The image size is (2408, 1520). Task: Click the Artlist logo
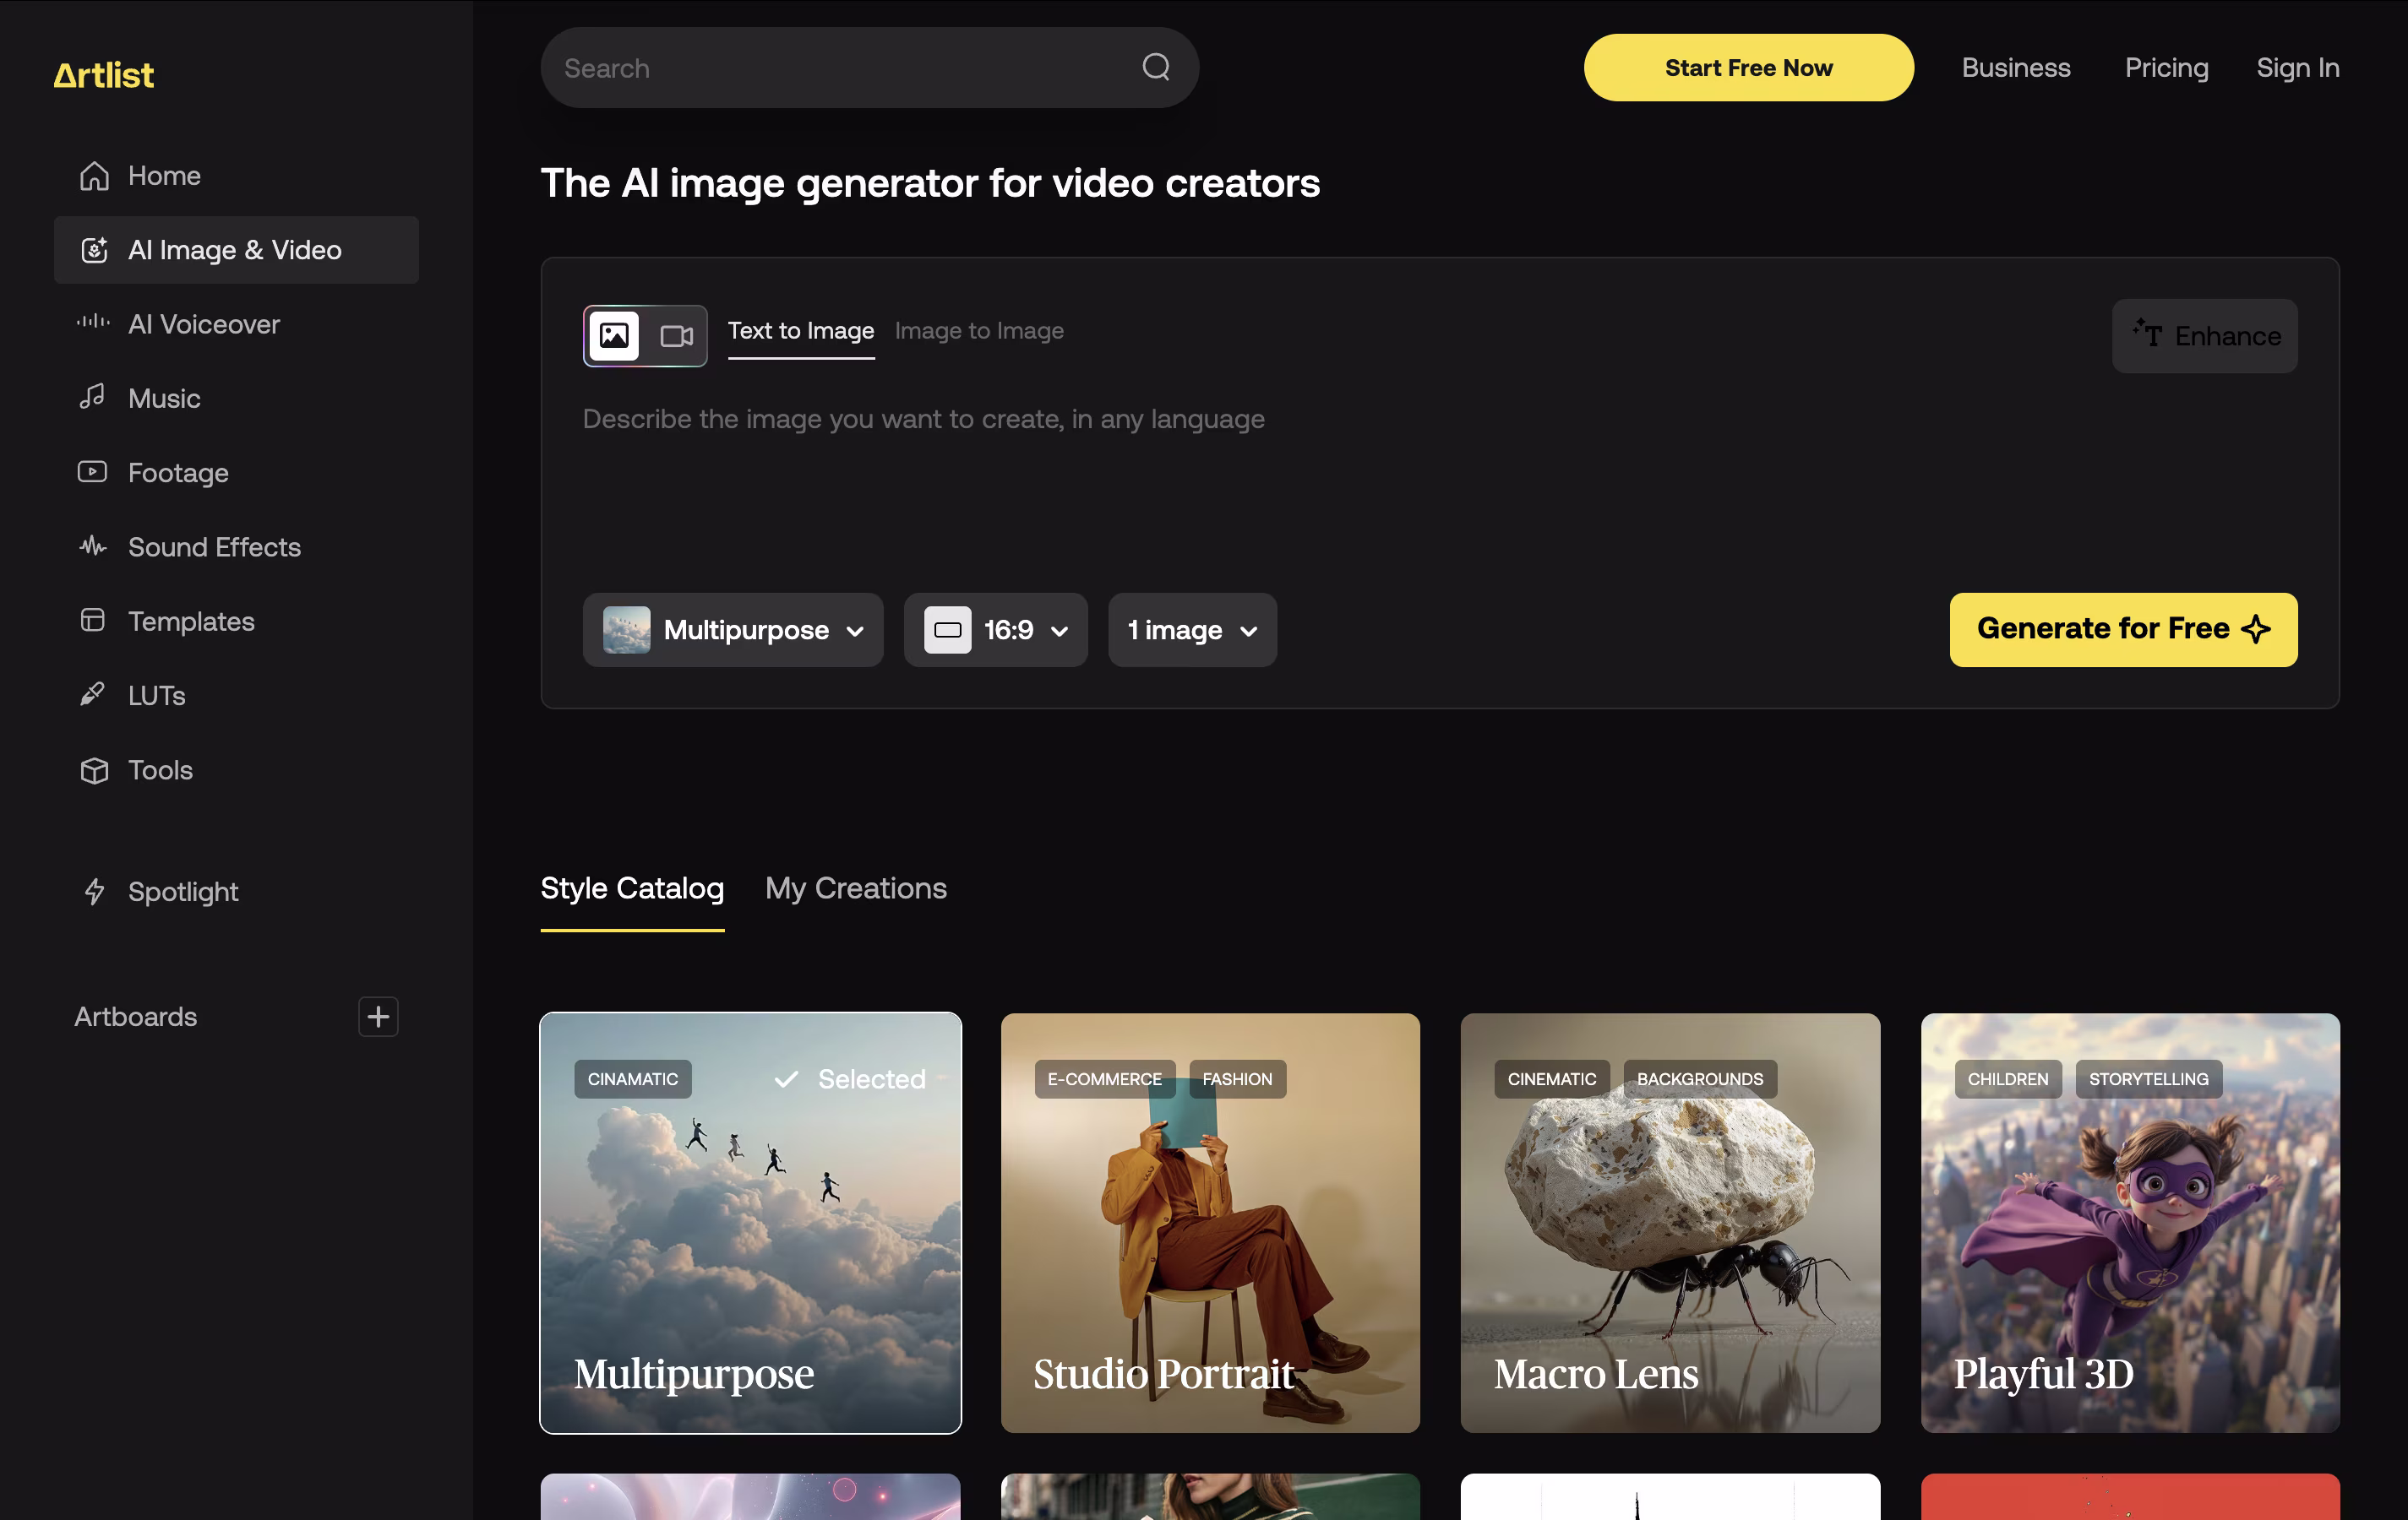104,75
